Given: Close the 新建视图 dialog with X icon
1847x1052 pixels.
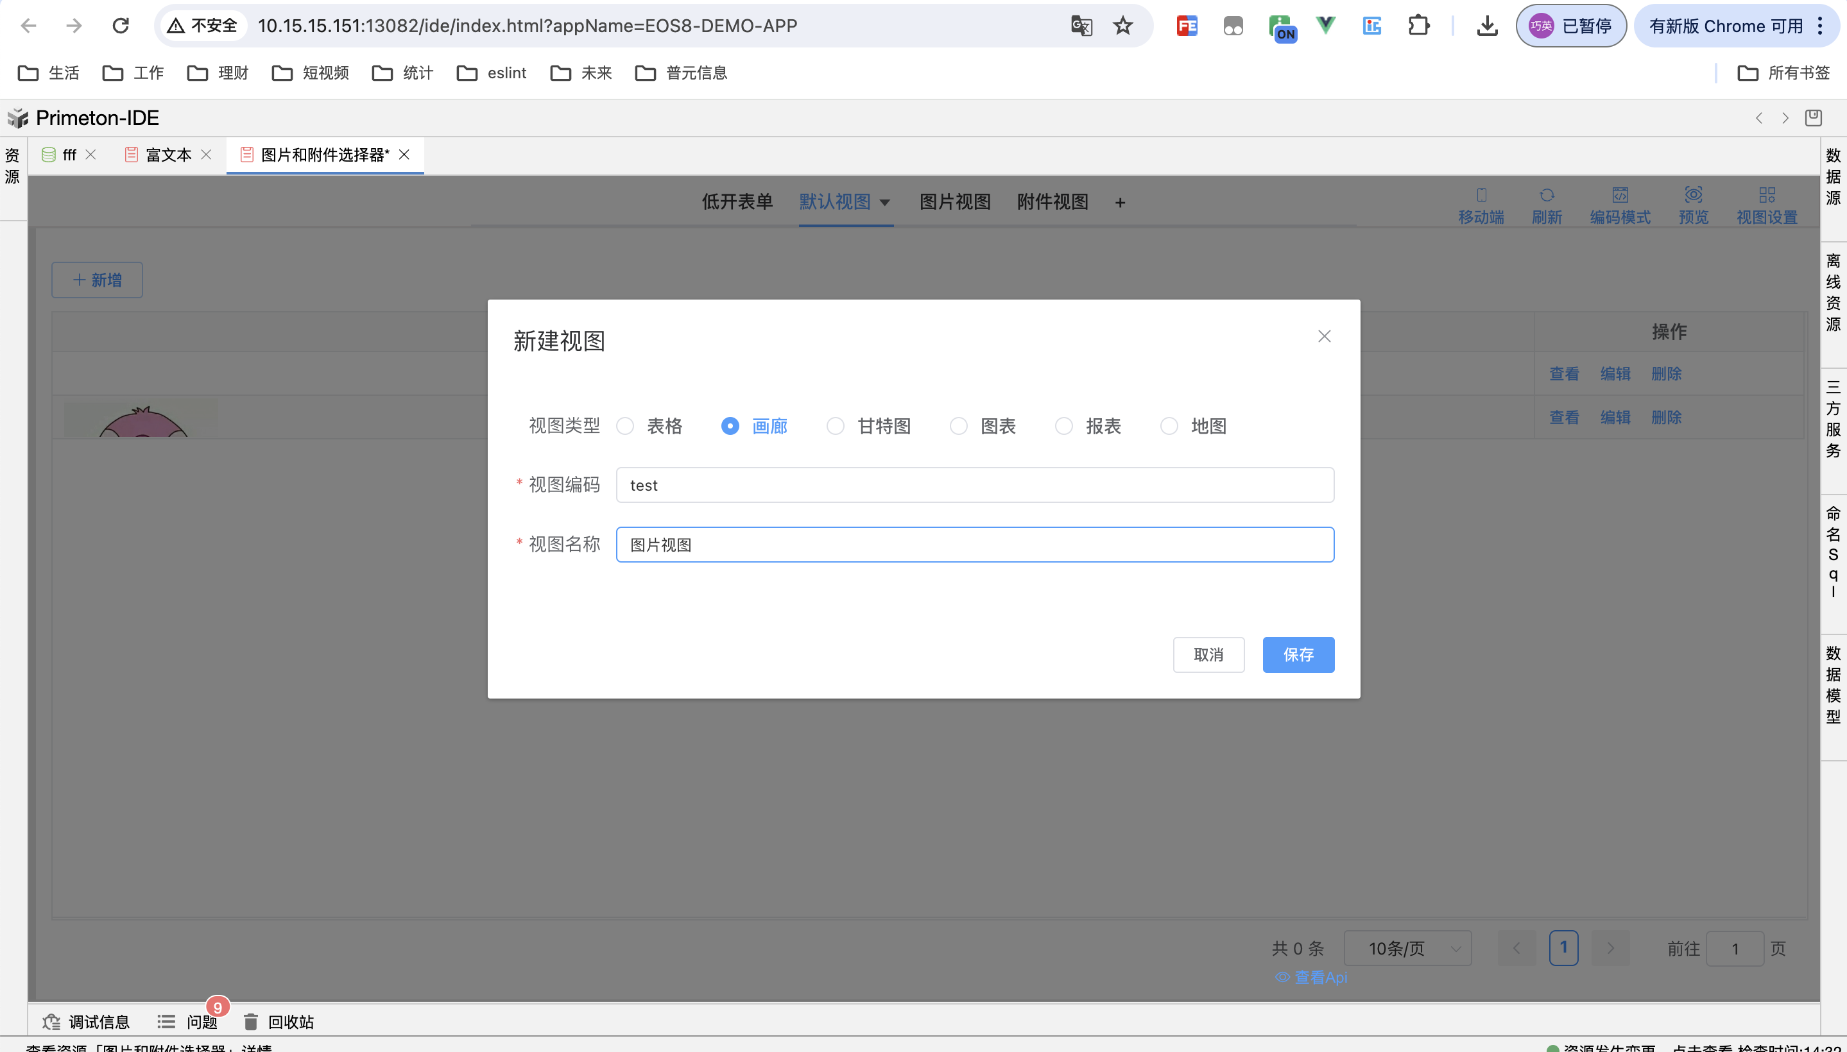Looking at the screenshot, I should coord(1323,336).
